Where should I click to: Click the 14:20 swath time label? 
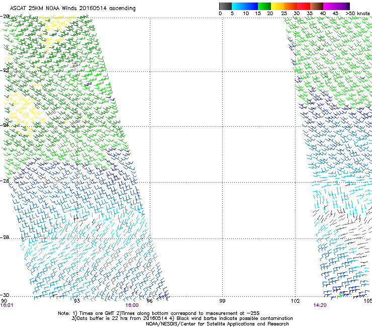point(320,305)
